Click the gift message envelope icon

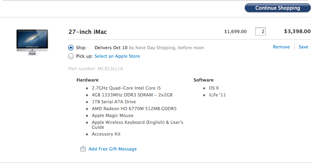pos(83,149)
